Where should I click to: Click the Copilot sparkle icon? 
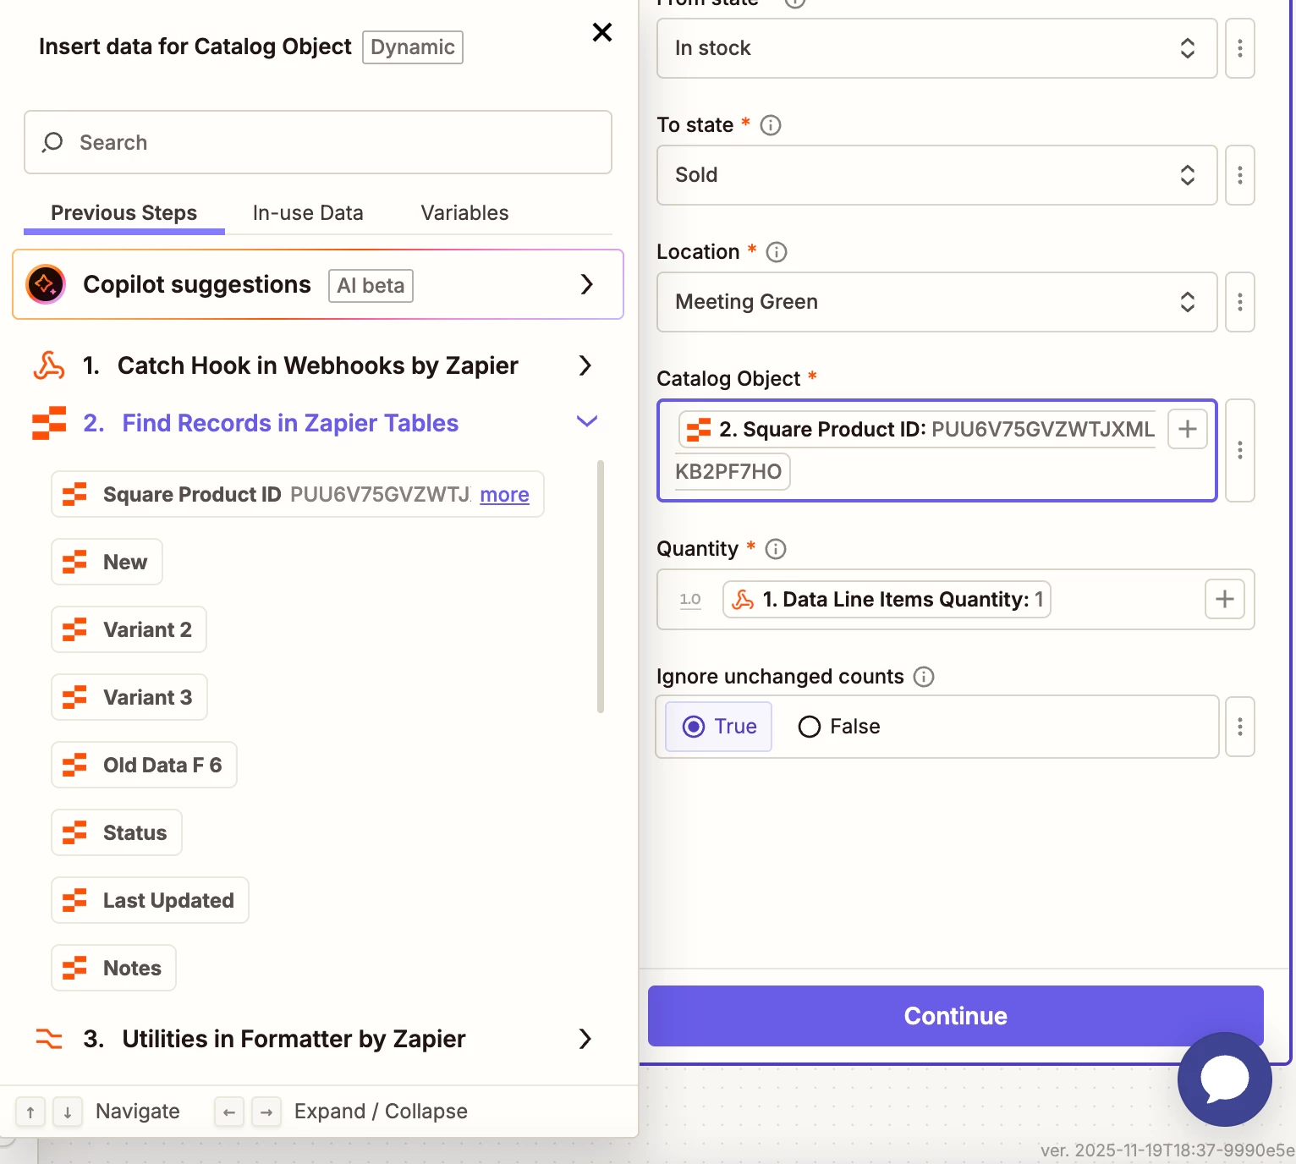tap(46, 284)
